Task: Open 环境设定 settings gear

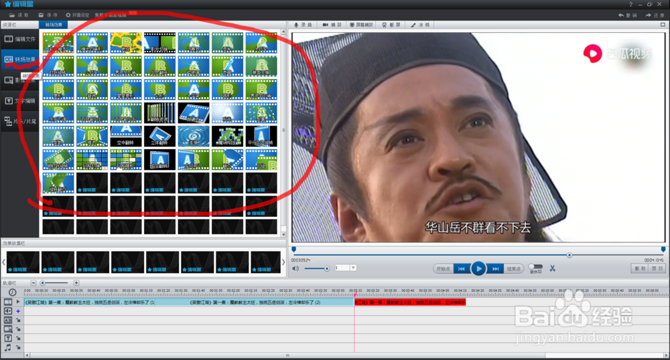Action: click(68, 15)
